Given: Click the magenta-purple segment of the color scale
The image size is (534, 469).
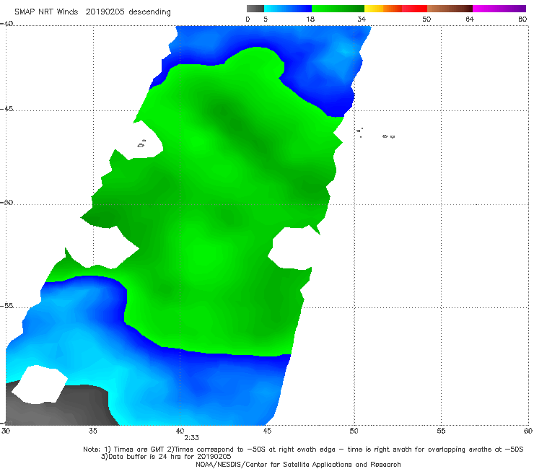Looking at the screenshot, I should tap(499, 9).
